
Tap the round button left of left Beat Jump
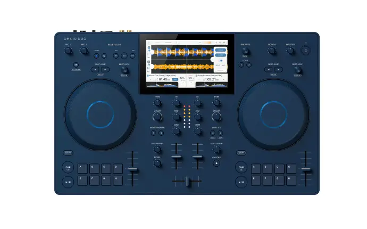[76, 65]
